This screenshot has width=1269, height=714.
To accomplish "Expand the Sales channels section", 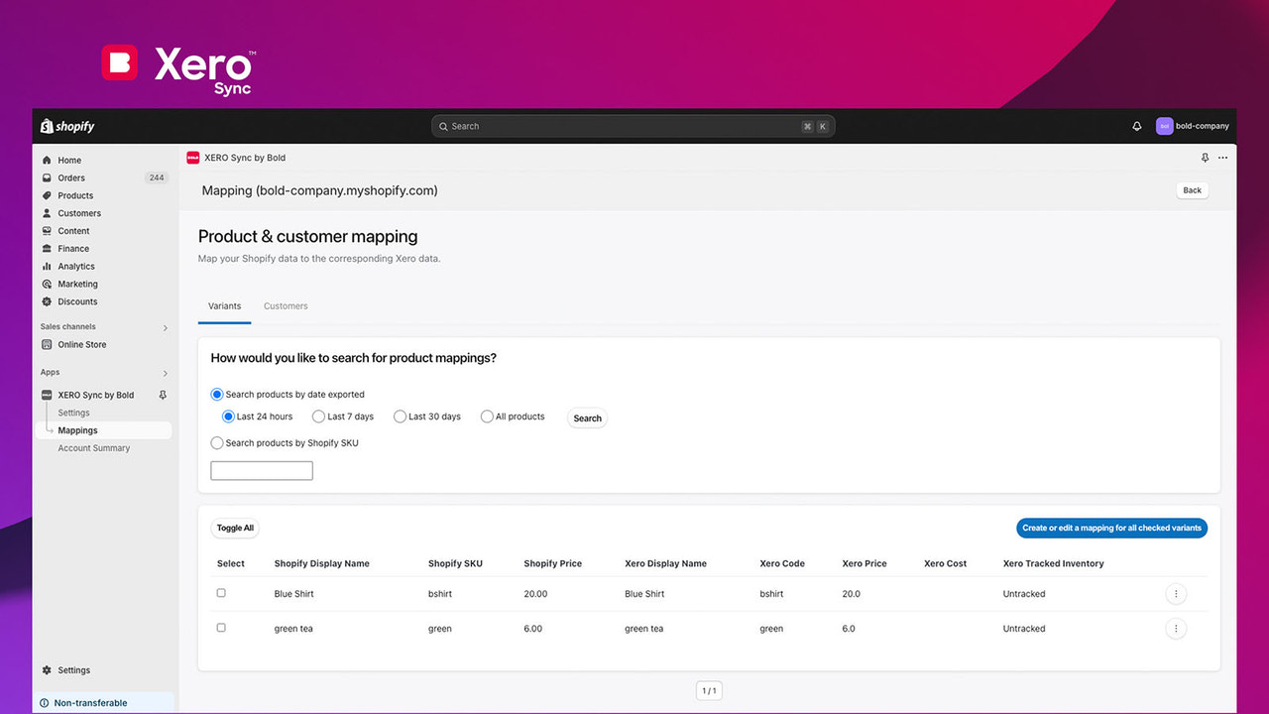I will pyautogui.click(x=165, y=326).
